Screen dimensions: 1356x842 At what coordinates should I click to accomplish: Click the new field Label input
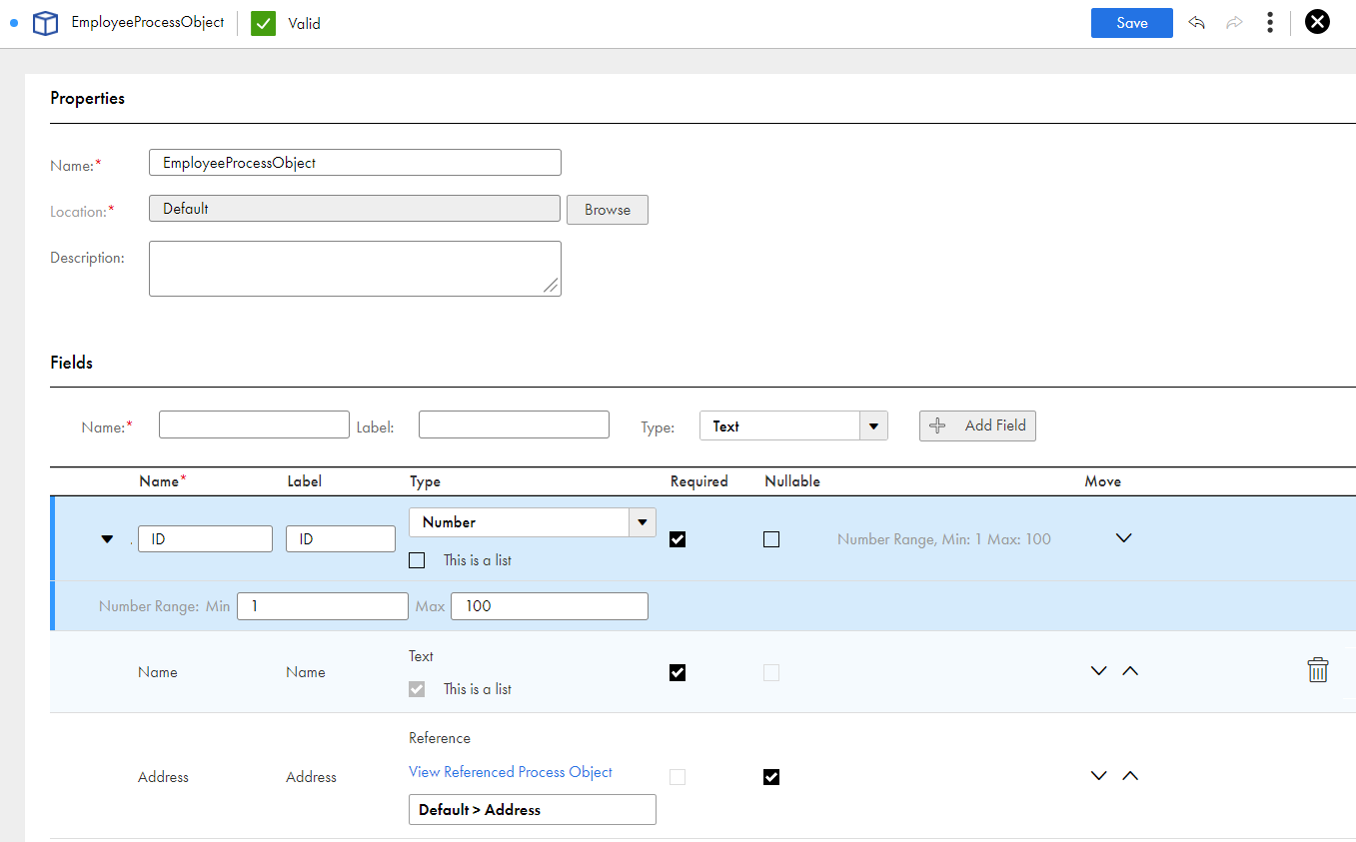coord(514,424)
